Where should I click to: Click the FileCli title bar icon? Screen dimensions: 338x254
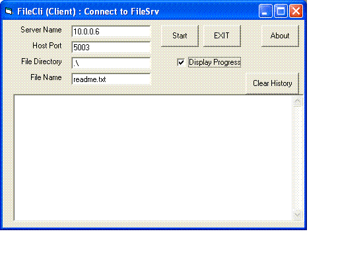pyautogui.click(x=9, y=11)
